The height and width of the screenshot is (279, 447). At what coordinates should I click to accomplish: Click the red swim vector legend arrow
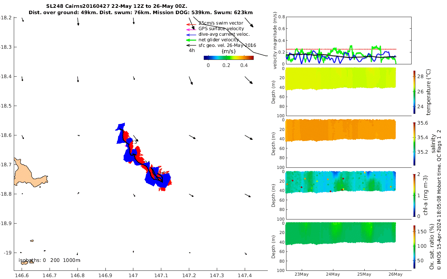pyautogui.click(x=191, y=25)
